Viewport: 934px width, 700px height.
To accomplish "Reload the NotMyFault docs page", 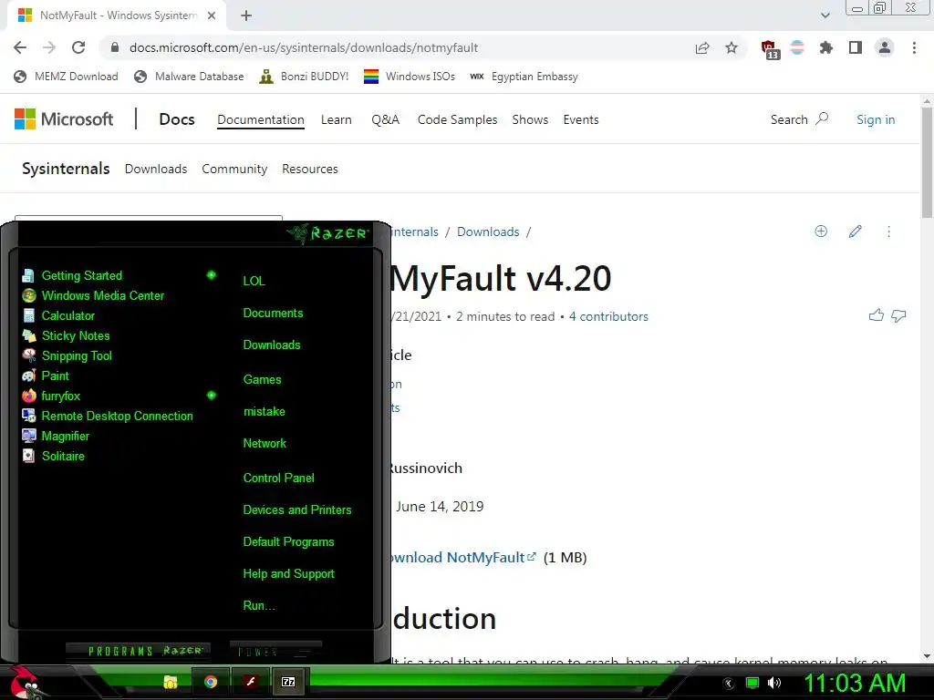I will (78, 47).
